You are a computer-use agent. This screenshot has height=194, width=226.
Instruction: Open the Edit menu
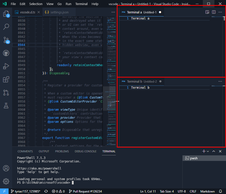pyautogui.click(x=22, y=4)
